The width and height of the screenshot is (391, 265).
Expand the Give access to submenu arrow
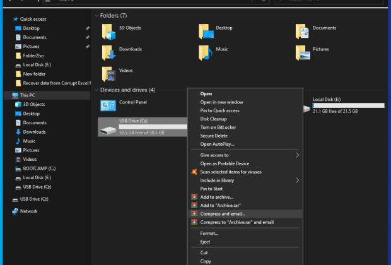click(297, 155)
